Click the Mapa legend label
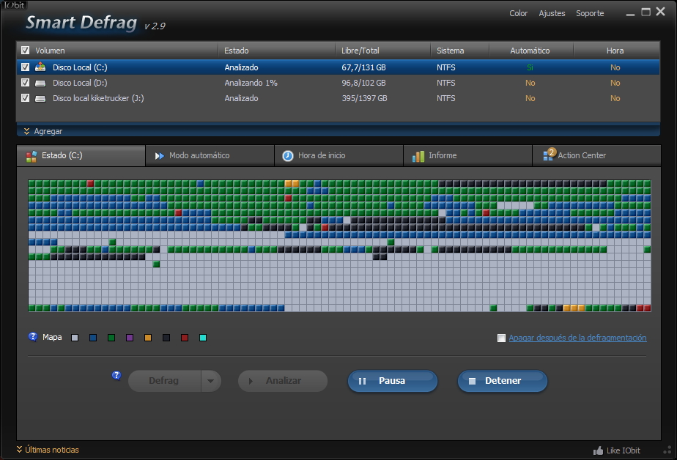The image size is (677, 460). (x=52, y=337)
